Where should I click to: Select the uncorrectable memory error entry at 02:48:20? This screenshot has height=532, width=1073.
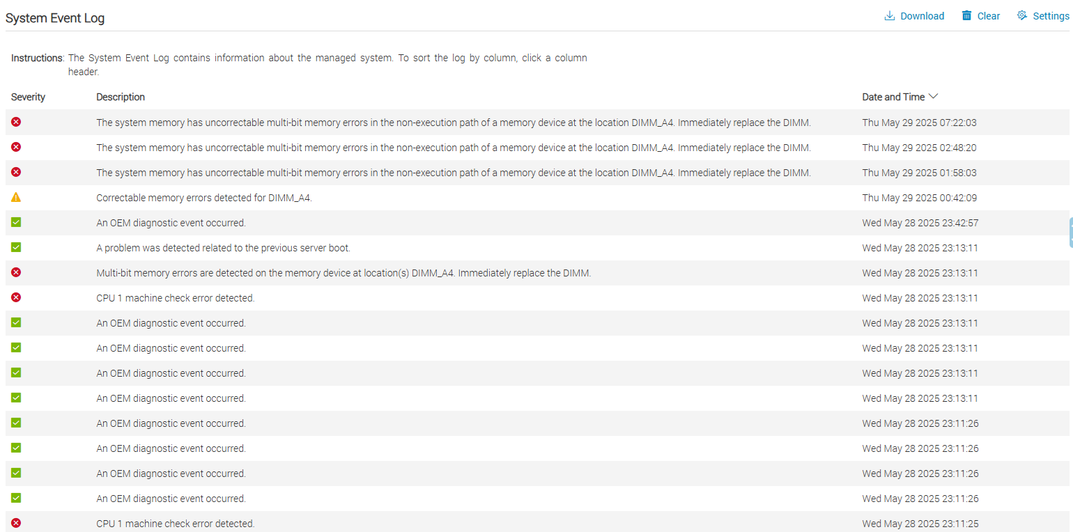pyautogui.click(x=537, y=148)
